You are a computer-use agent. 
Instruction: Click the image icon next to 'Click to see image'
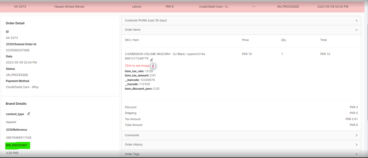point(153,66)
